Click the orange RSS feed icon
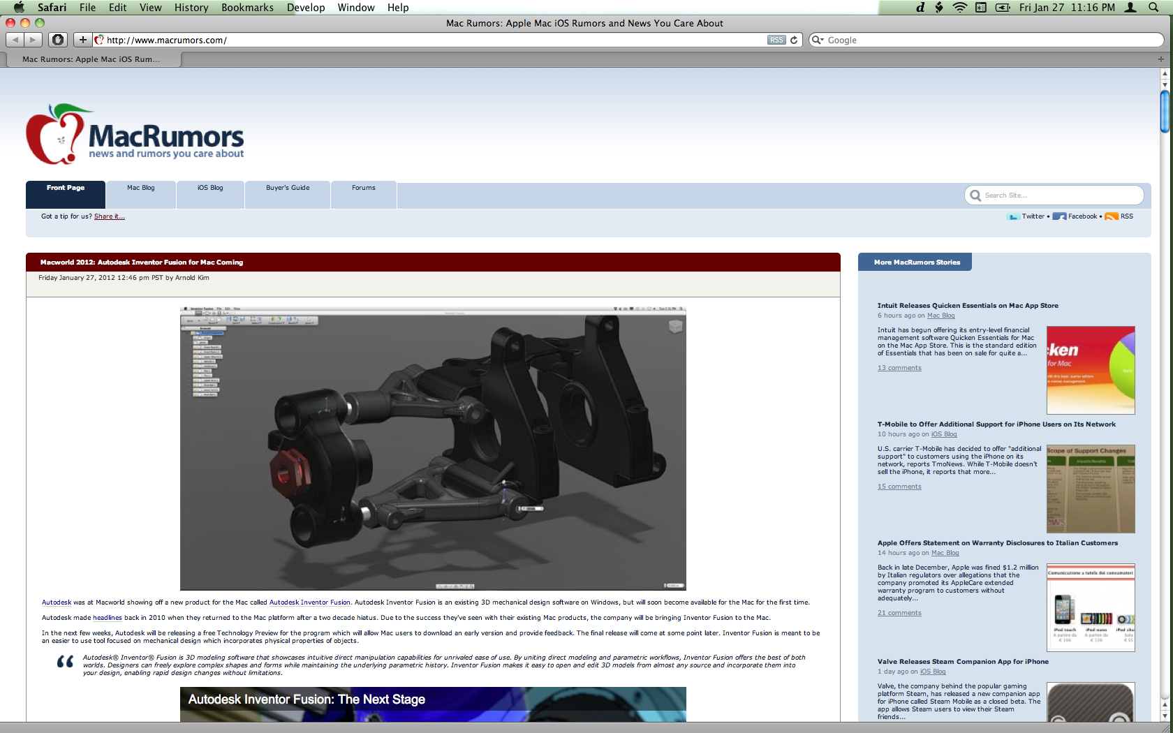Viewport: 1173px width, 733px height. [x=1112, y=216]
